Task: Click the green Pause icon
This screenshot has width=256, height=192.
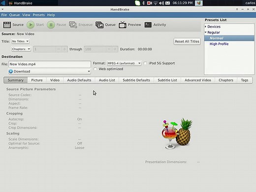Action: (x=51, y=25)
